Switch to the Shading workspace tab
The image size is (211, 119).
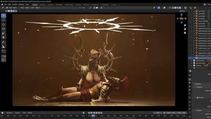[x=78, y=5]
